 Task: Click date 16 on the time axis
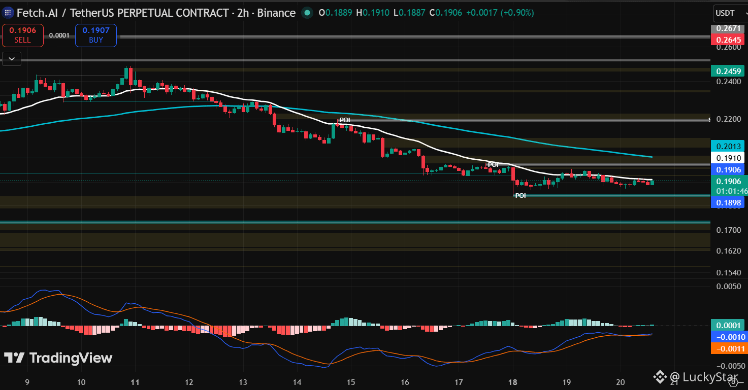click(405, 382)
